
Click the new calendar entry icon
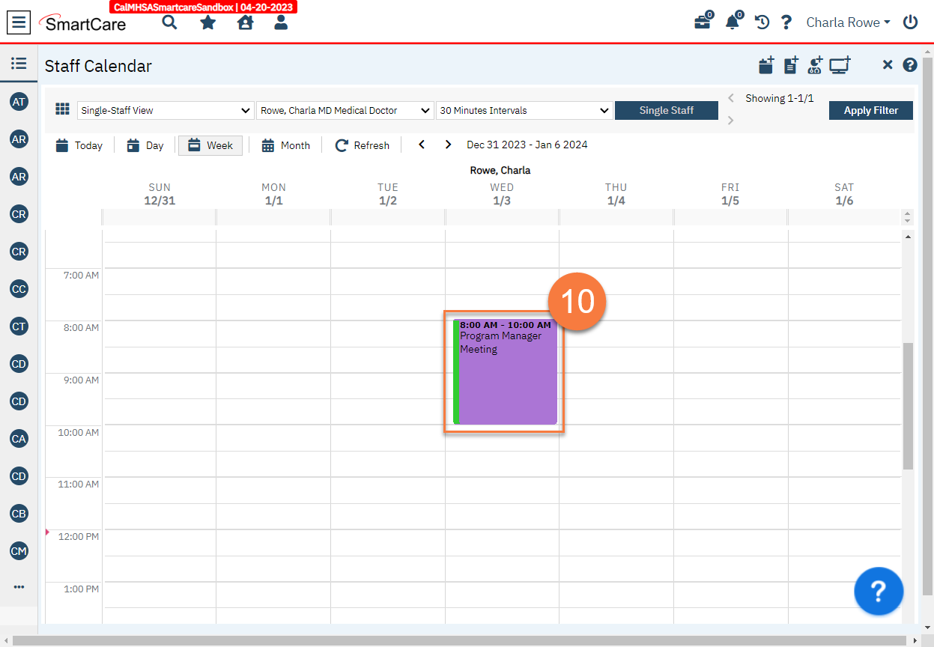click(x=765, y=65)
